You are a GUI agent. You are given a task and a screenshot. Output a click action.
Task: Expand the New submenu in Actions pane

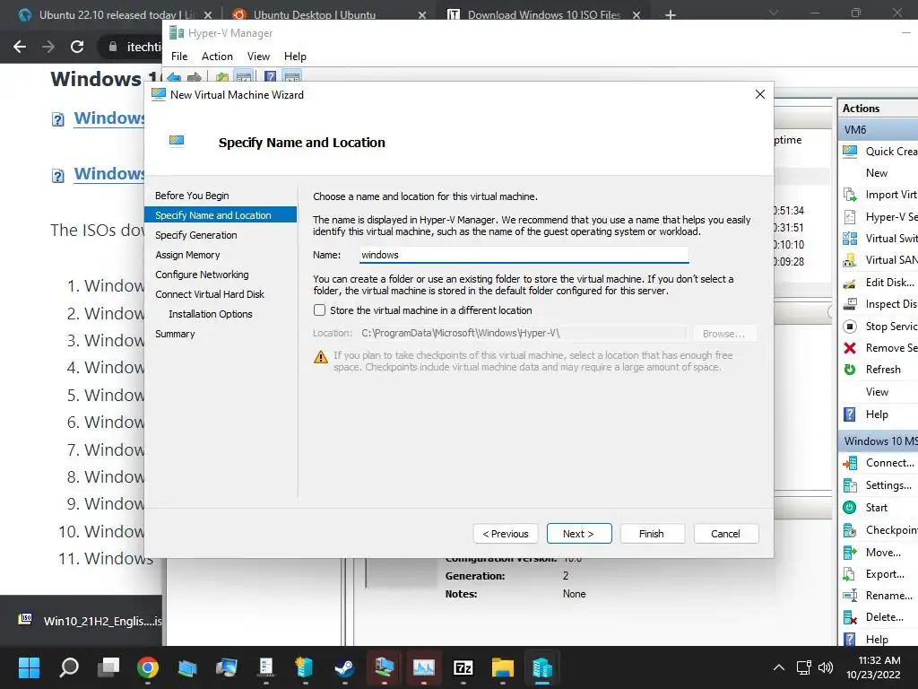coord(877,173)
